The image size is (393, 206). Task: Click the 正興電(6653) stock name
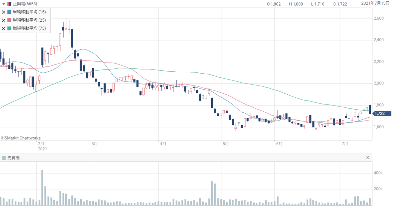pos(25,4)
